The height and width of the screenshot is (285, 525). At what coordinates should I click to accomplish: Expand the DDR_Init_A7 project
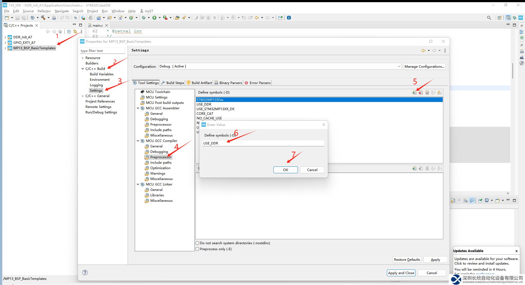pos(5,37)
